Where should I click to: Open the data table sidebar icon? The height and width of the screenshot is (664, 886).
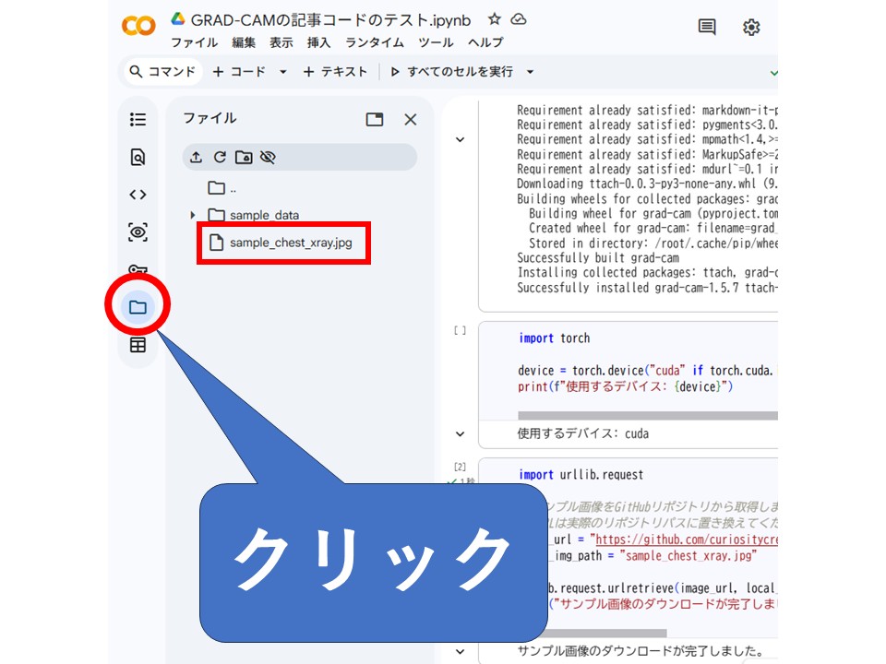[x=138, y=345]
